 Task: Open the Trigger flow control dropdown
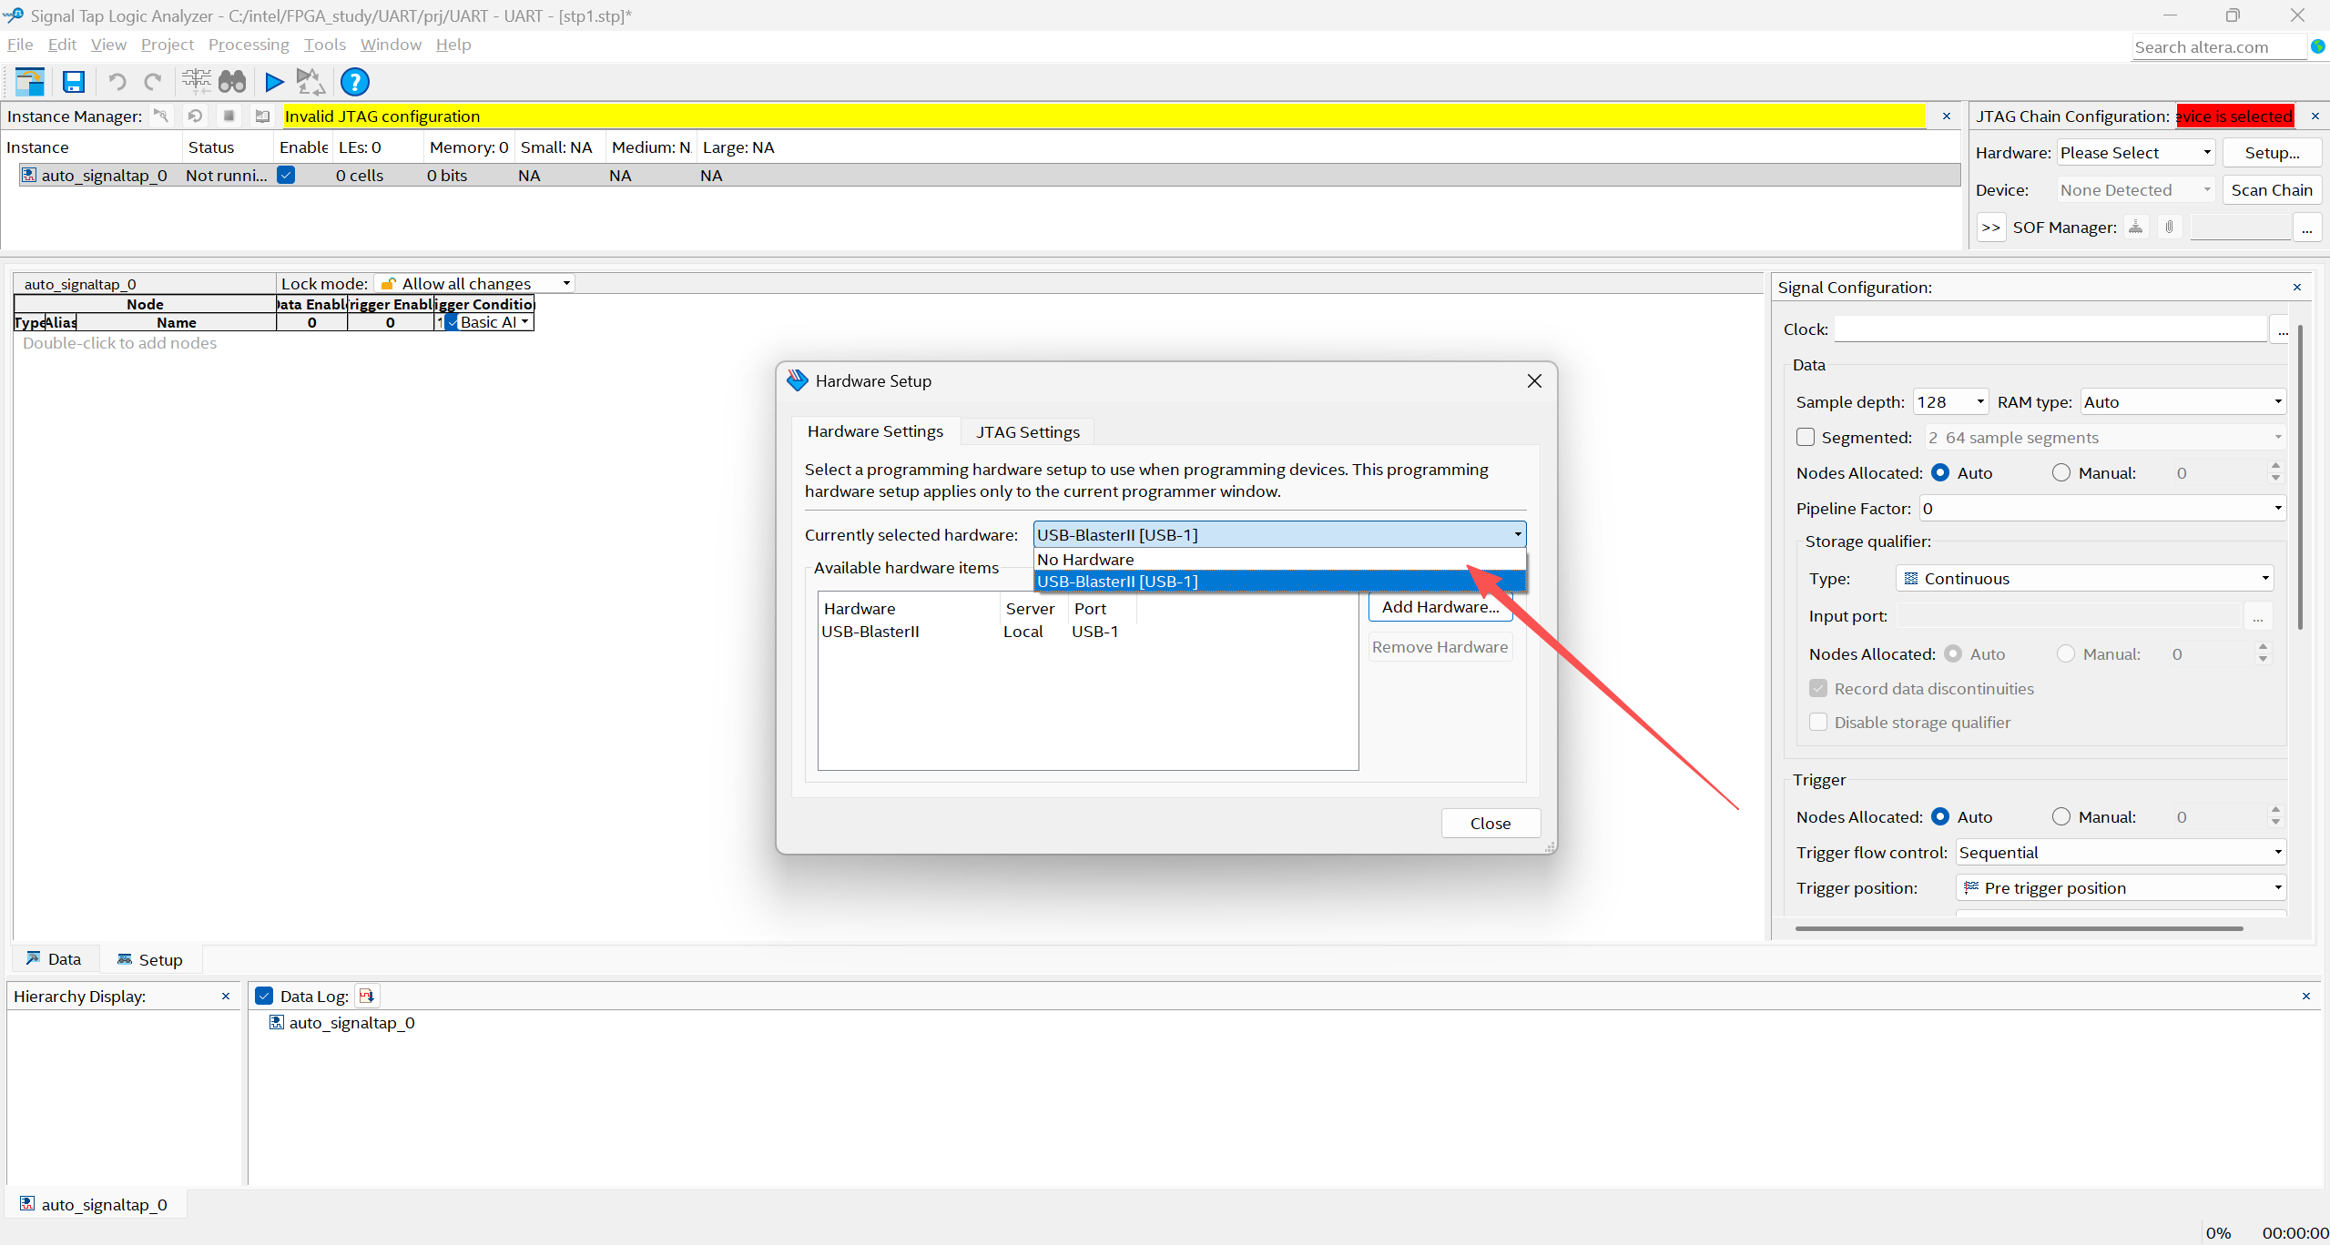click(x=2121, y=852)
